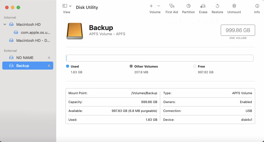This screenshot has width=264, height=142.
Task: Select Macintosh HD in the sidebar
Action: (28, 24)
